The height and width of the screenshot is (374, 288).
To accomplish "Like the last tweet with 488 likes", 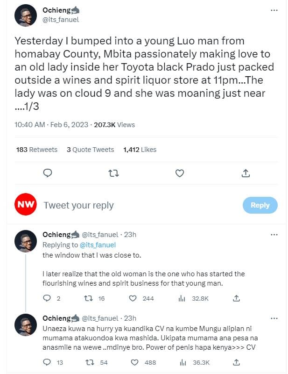I will [133, 362].
